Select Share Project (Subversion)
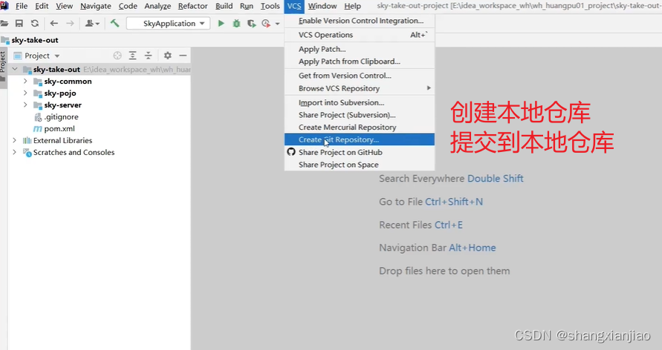 pos(360,115)
